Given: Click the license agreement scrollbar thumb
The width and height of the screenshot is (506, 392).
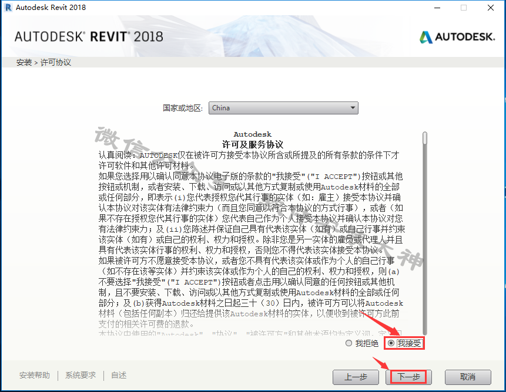Looking at the screenshot, I should click(x=425, y=138).
